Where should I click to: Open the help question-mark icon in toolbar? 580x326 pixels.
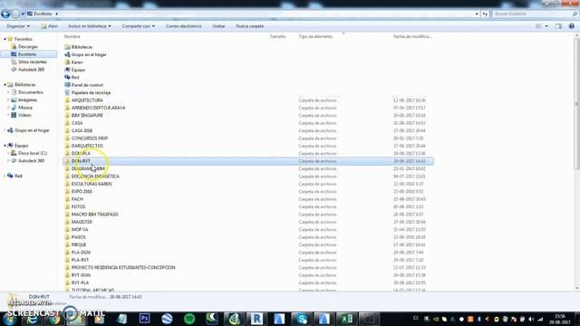point(572,26)
